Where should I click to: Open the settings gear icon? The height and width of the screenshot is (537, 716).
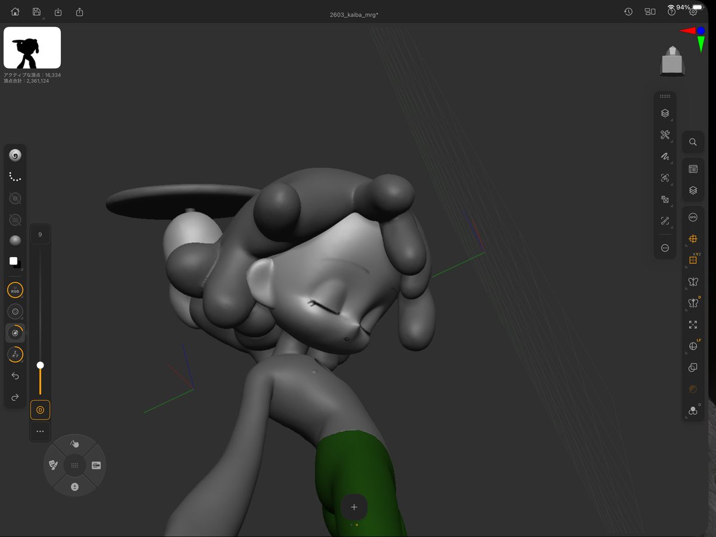pyautogui.click(x=693, y=11)
